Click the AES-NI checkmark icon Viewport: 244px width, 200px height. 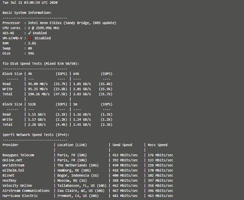(29, 33)
